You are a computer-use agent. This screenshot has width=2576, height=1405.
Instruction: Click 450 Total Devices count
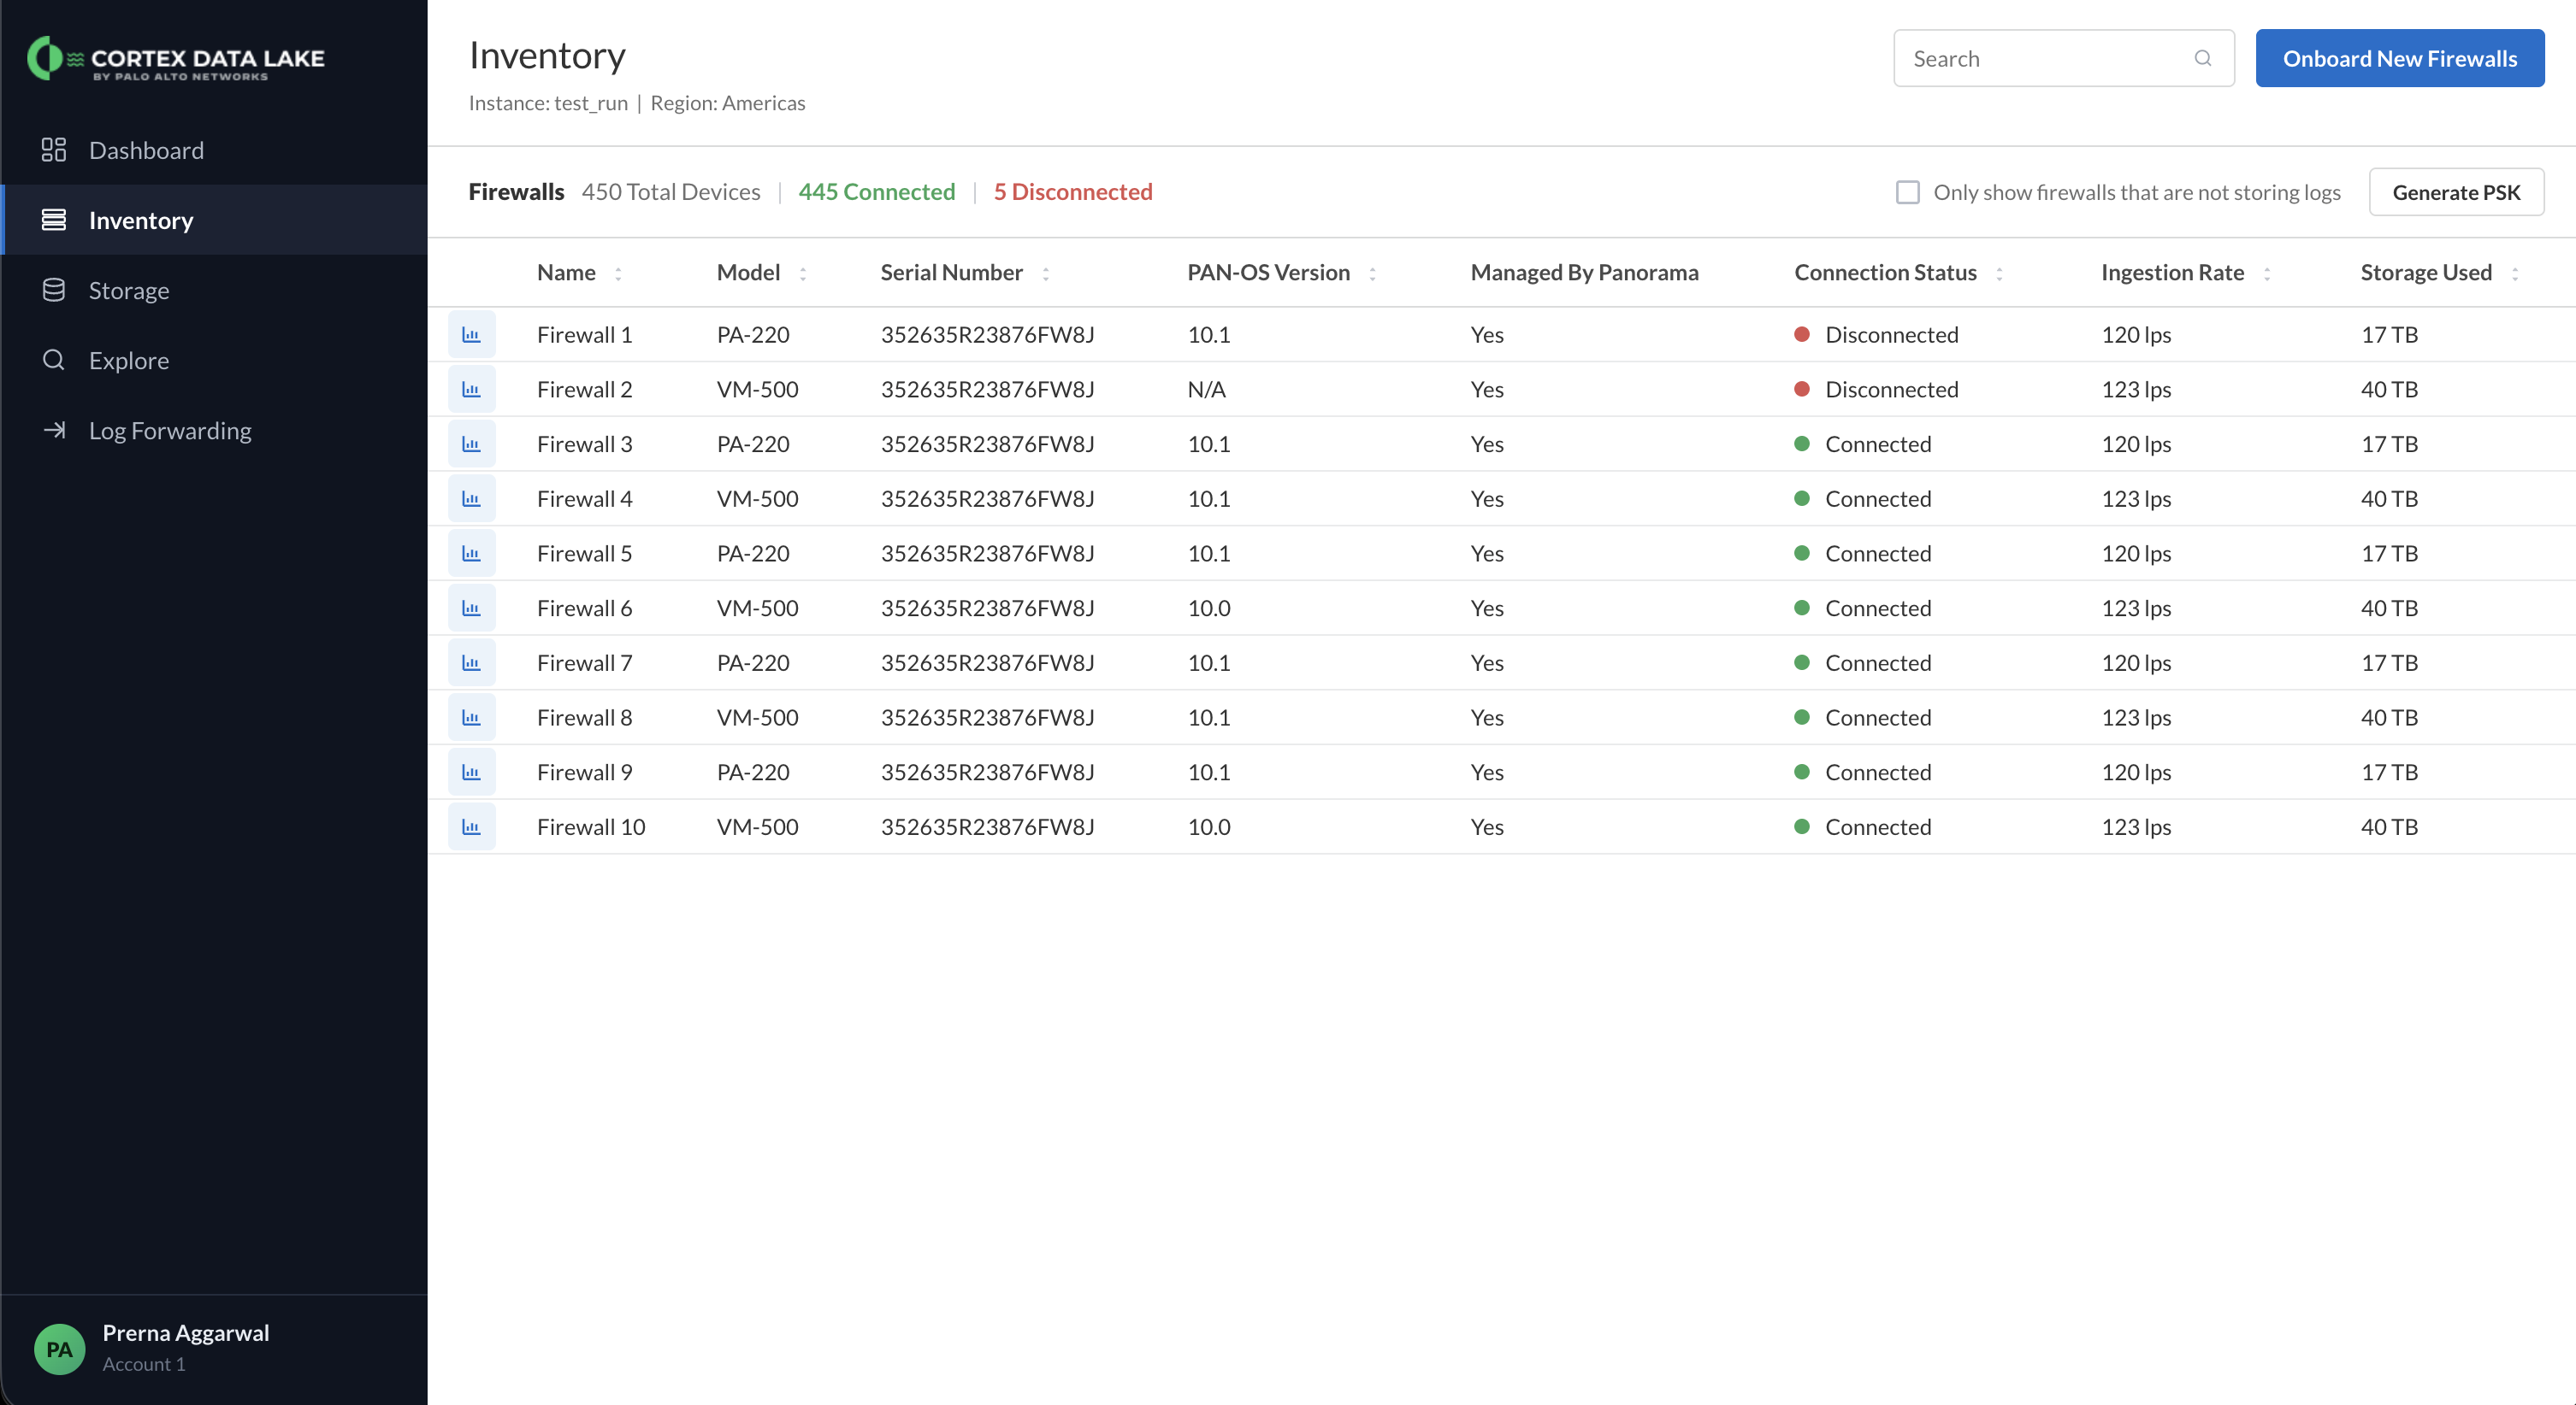pyautogui.click(x=671, y=192)
